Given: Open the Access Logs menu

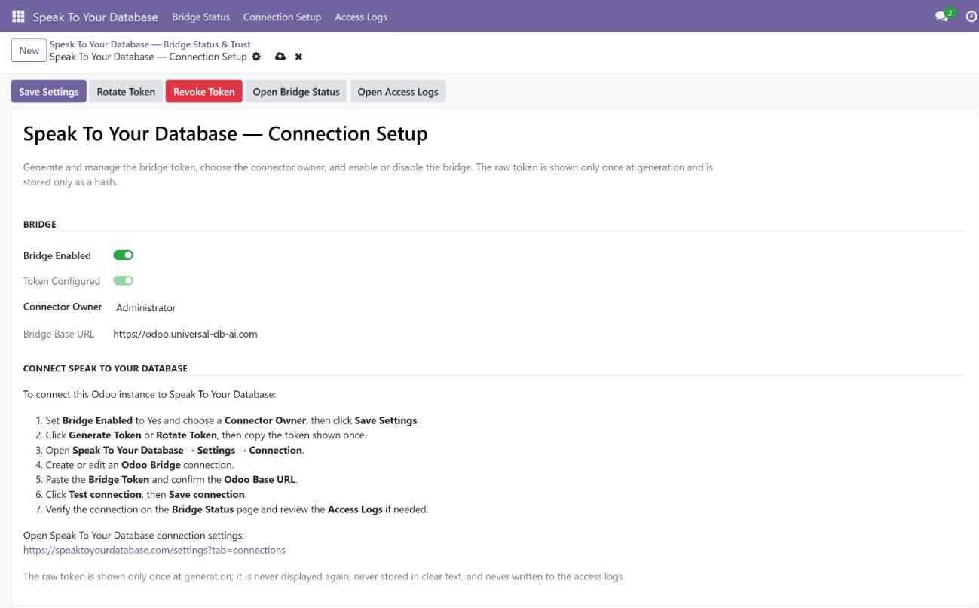Looking at the screenshot, I should pos(361,17).
